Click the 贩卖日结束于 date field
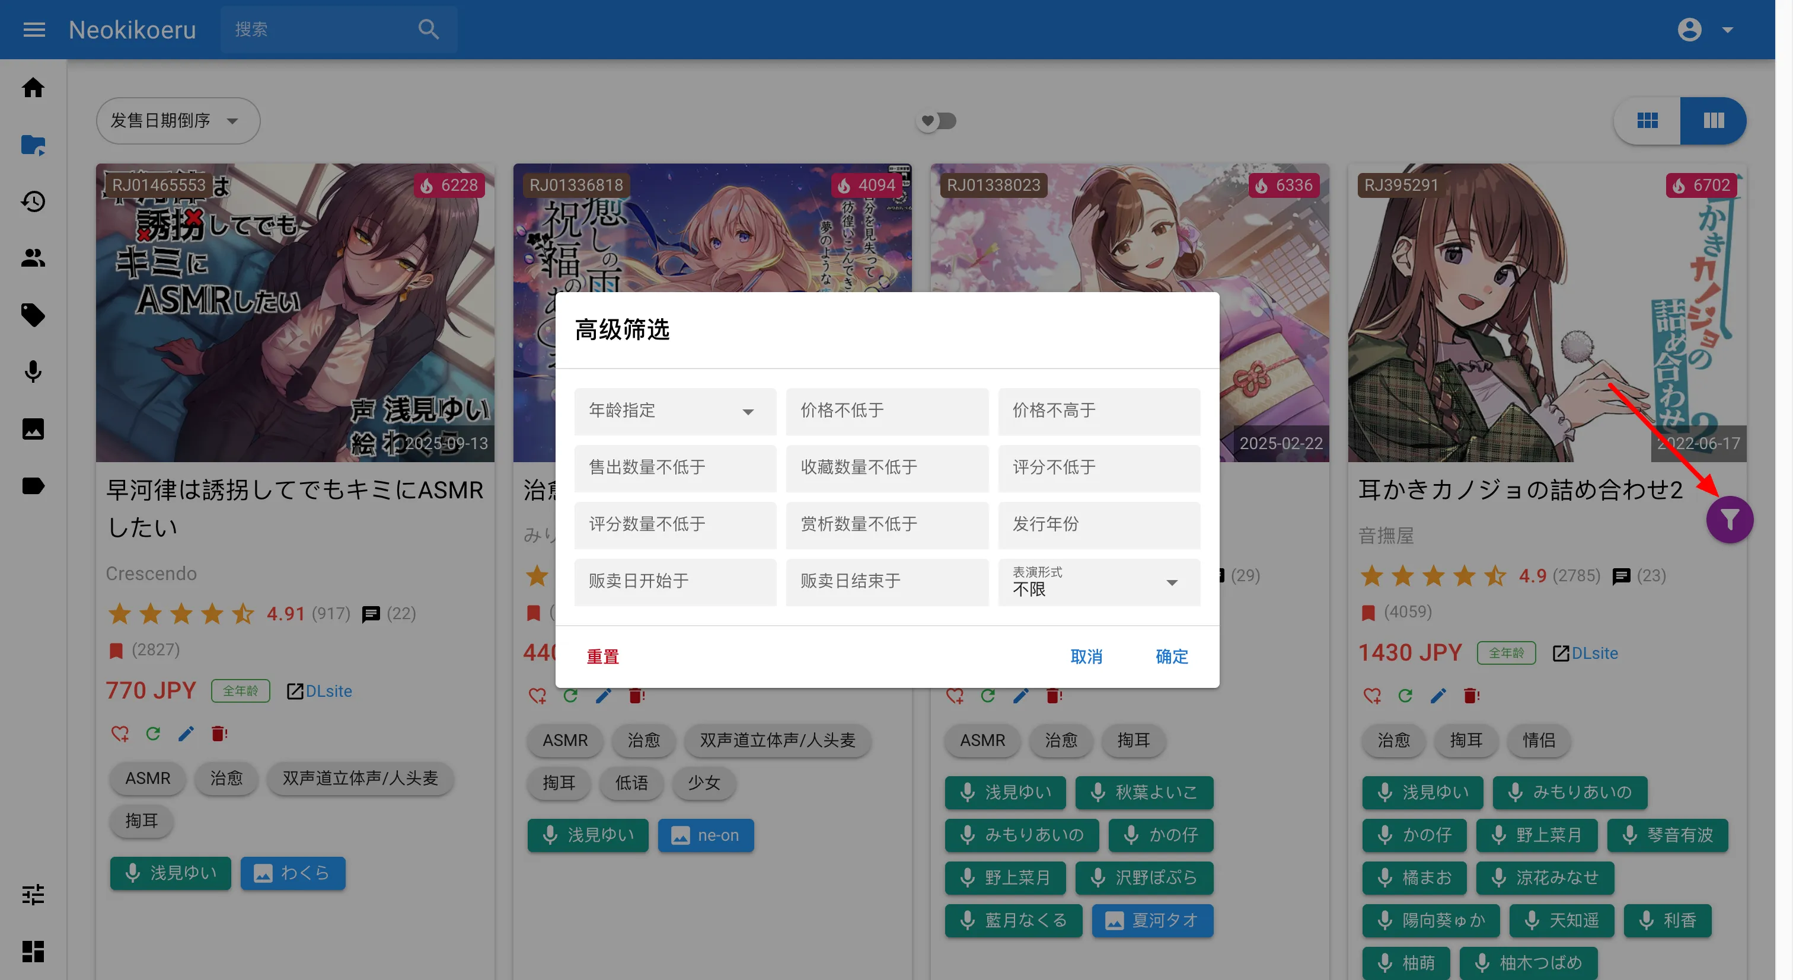The image size is (1793, 980). pyautogui.click(x=887, y=582)
